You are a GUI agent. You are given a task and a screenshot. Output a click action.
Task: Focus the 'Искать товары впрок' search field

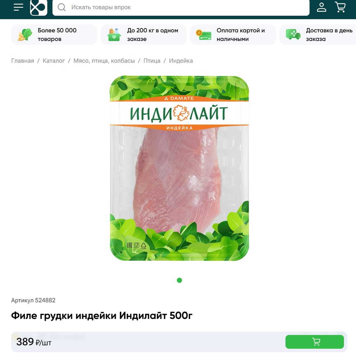pos(181,8)
